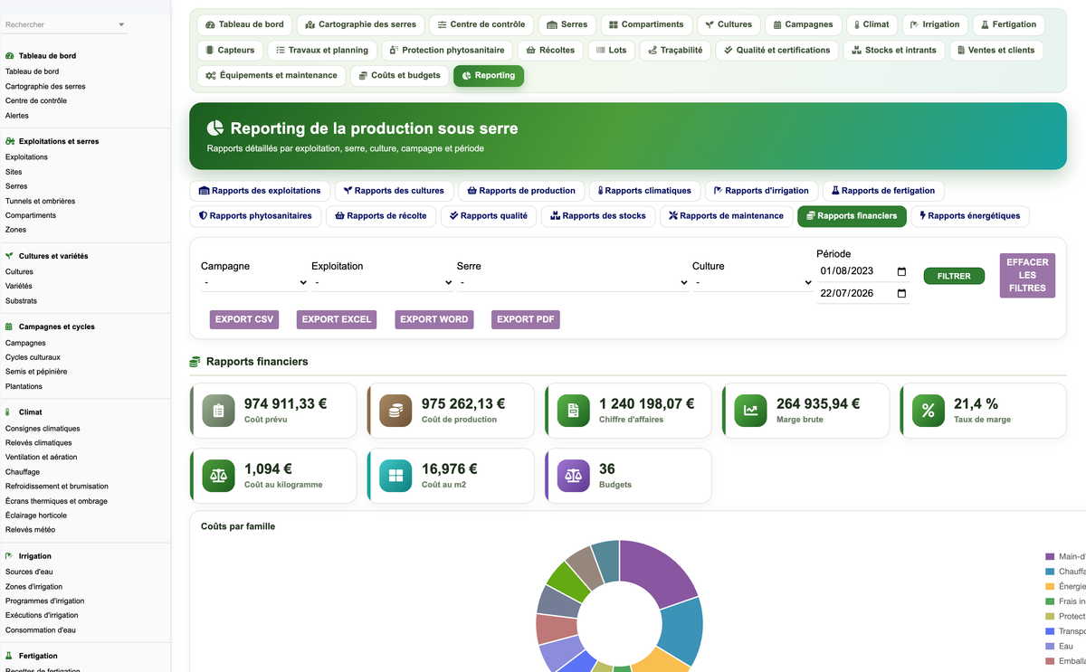Screen dimensions: 1086x672
Task: Open Centre de contrôle nav tab
Action: tap(480, 24)
